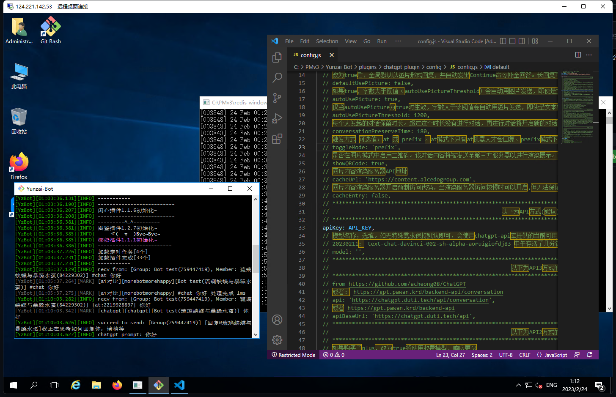The height and width of the screenshot is (397, 616).
Task: Change the UTF-8 file encoding
Action: (506, 355)
